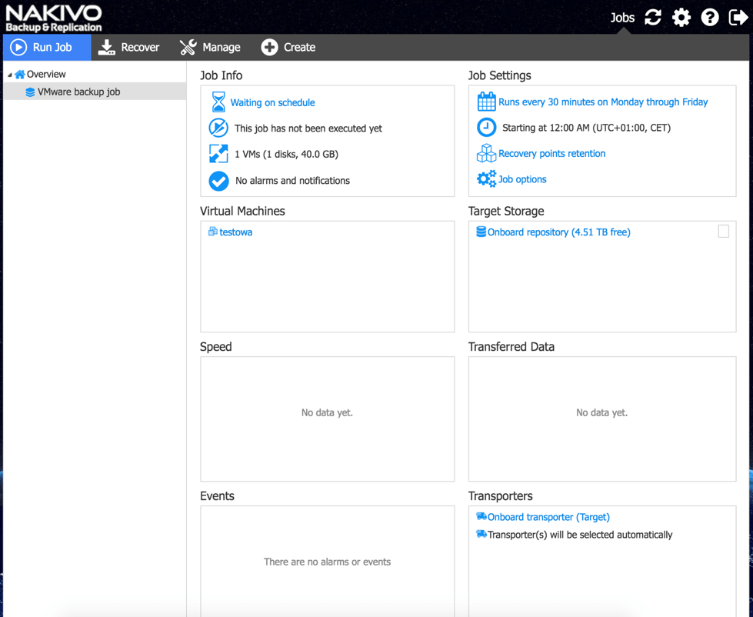This screenshot has width=753, height=617.
Task: Open the testowa virtual machine link
Action: click(235, 232)
